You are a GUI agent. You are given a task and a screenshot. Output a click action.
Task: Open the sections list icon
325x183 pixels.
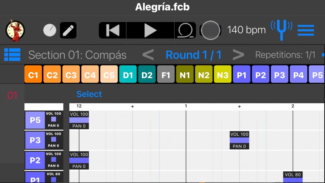point(13,55)
